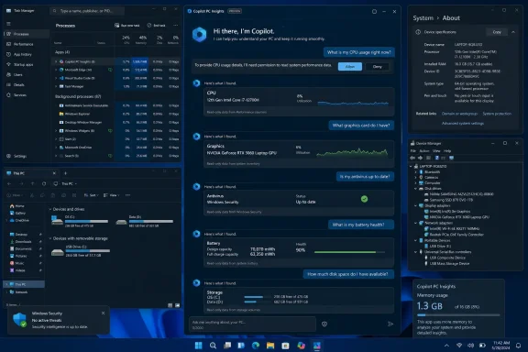
Task: Open Users section in Task Manager
Action: (x=17, y=74)
